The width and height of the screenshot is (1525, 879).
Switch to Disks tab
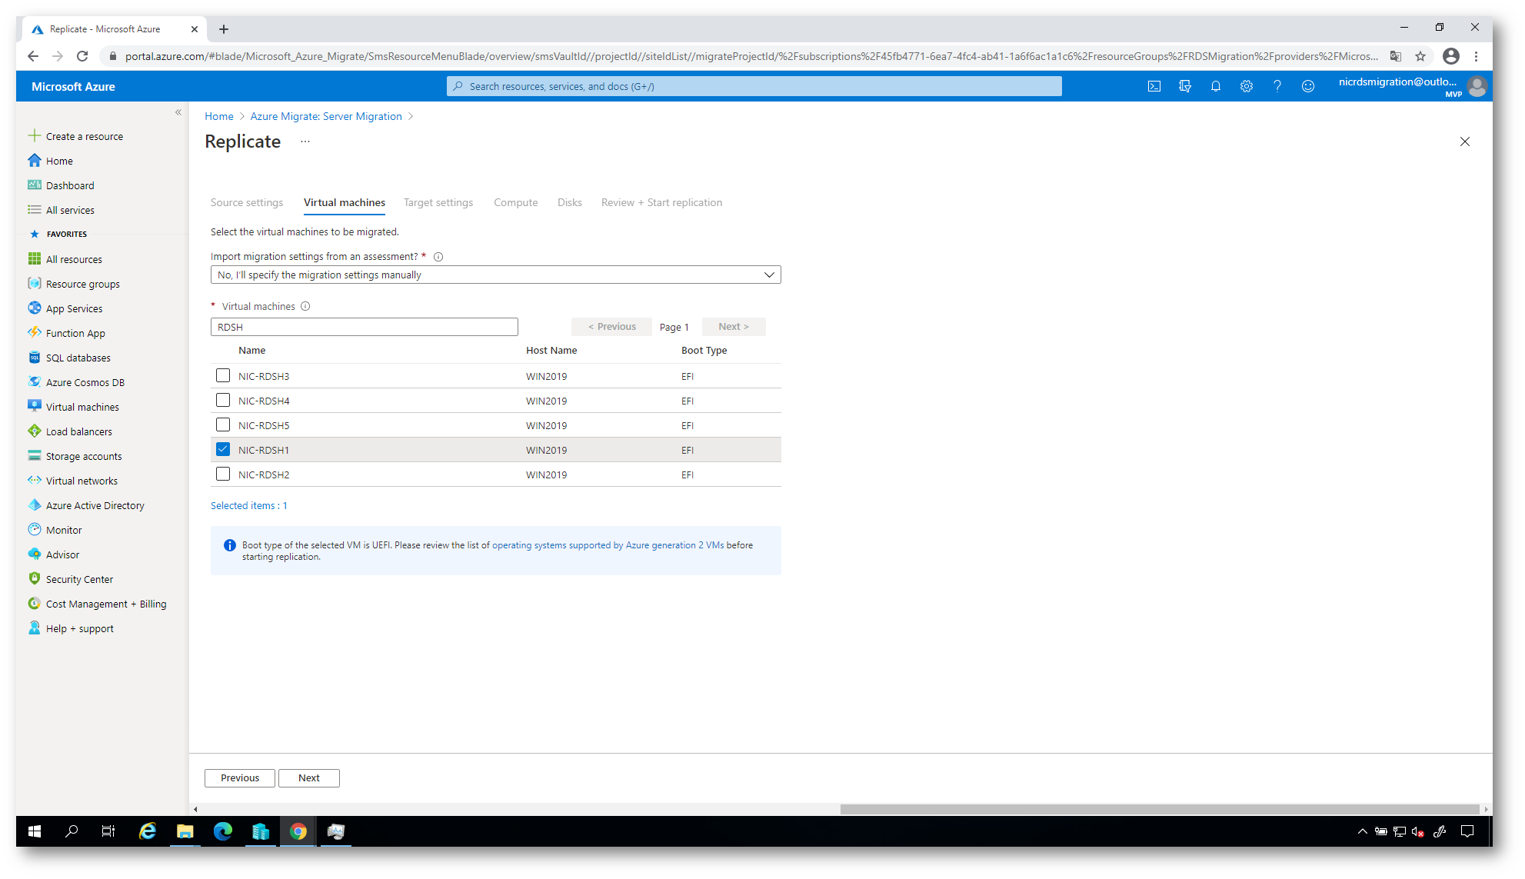570,202
